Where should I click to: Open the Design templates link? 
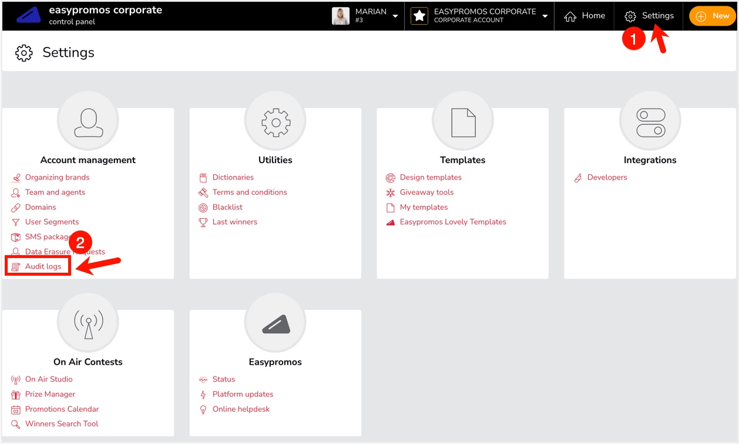coord(431,177)
